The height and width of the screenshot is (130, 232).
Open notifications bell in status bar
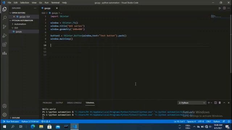[229, 121]
